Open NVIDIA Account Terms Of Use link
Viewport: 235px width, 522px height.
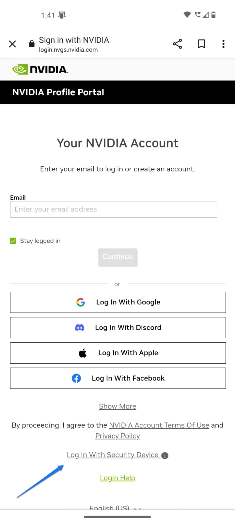click(159, 425)
